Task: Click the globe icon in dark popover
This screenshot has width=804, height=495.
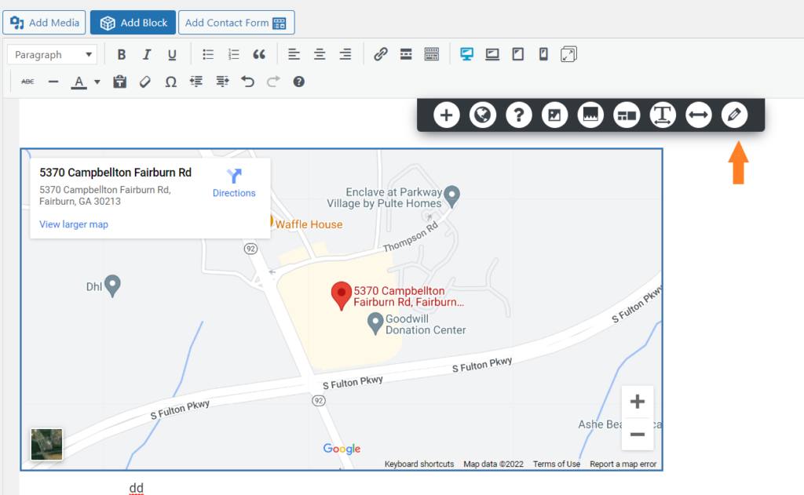Action: pyautogui.click(x=483, y=115)
